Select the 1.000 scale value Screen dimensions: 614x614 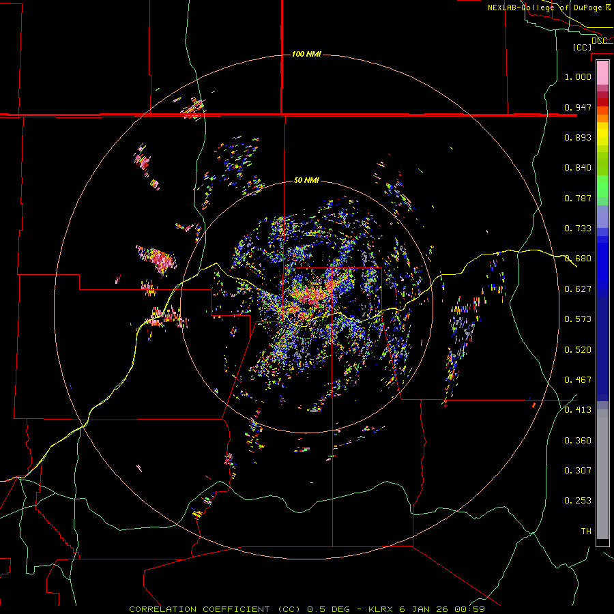[x=578, y=76]
